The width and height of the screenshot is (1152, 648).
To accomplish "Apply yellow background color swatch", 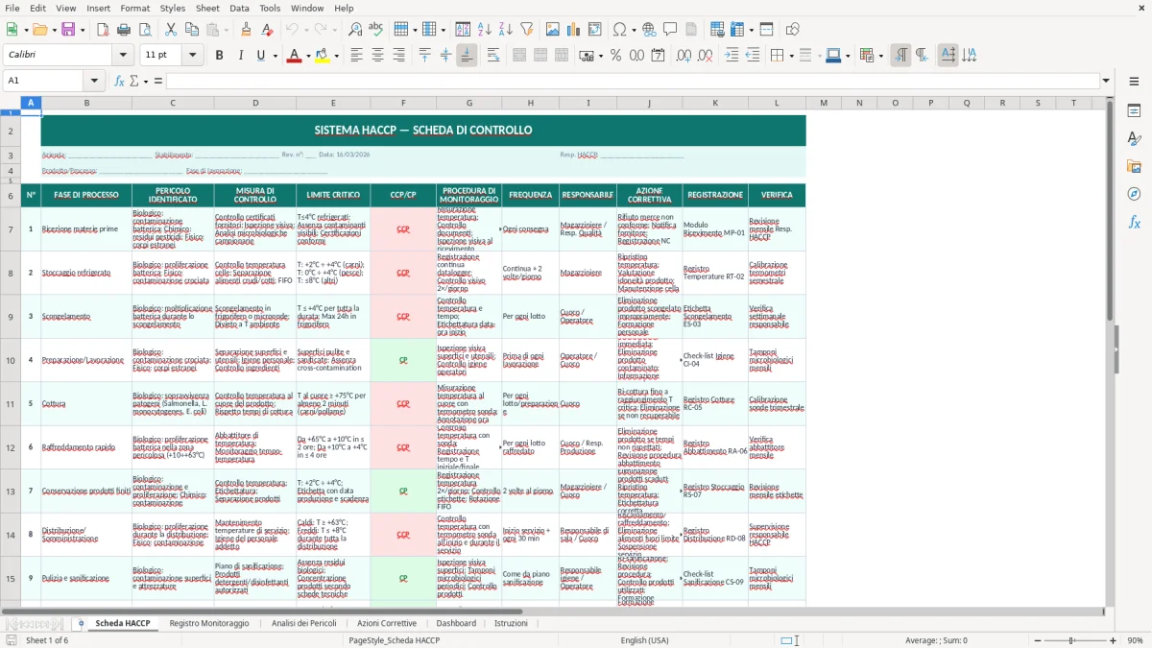I will click(323, 56).
